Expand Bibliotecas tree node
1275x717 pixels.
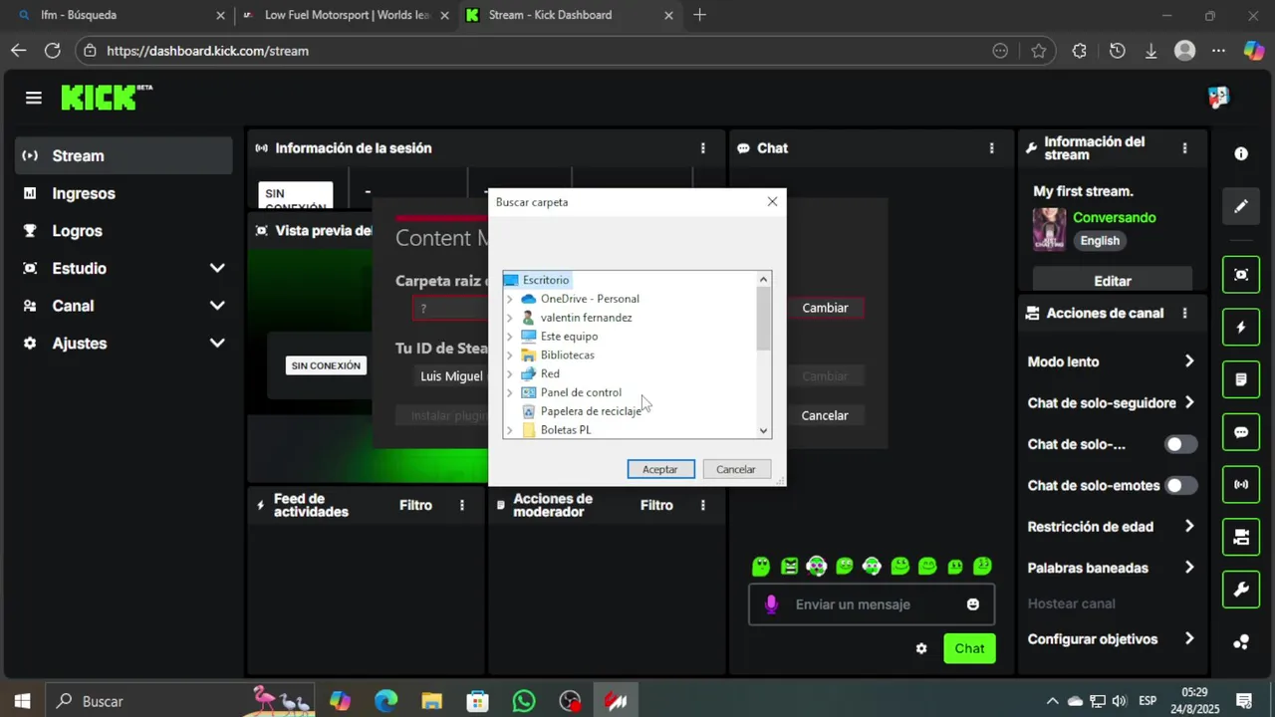point(510,356)
